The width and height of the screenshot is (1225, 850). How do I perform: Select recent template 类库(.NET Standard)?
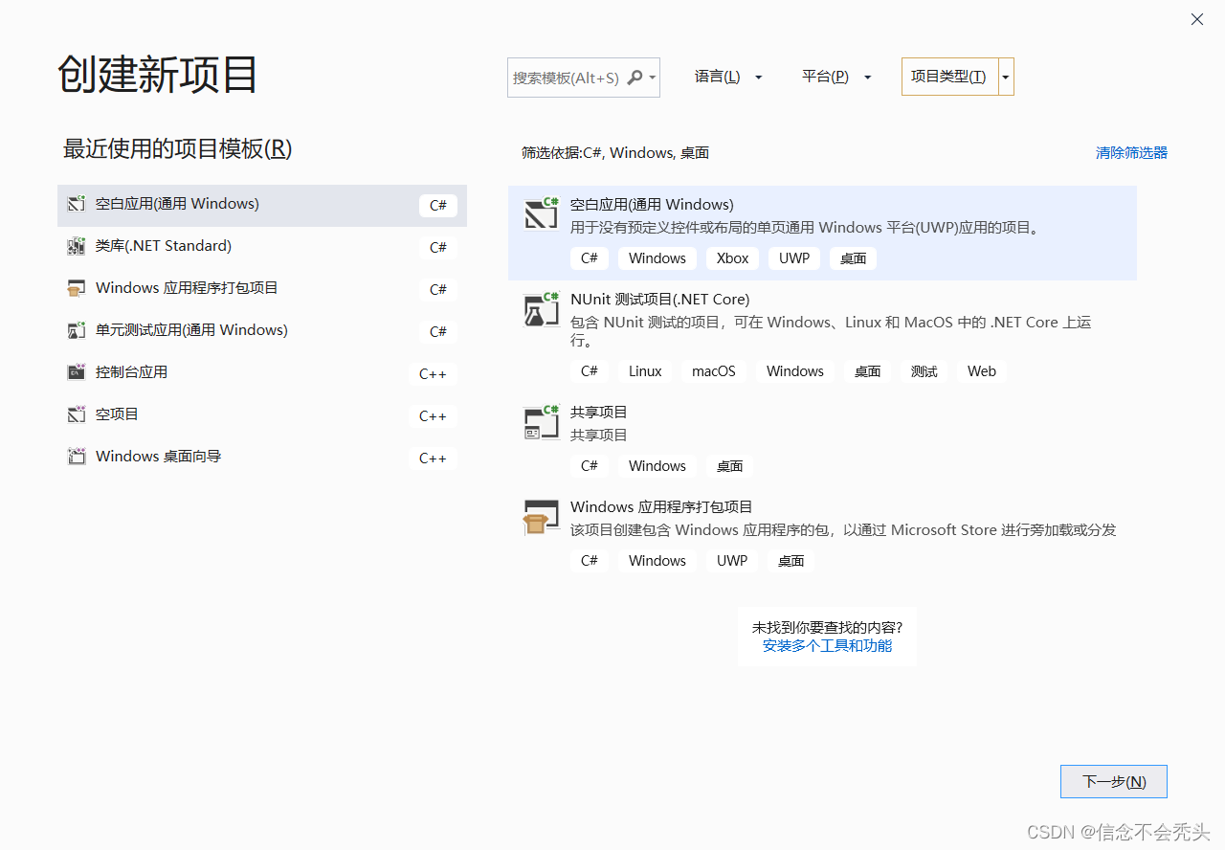click(x=262, y=247)
